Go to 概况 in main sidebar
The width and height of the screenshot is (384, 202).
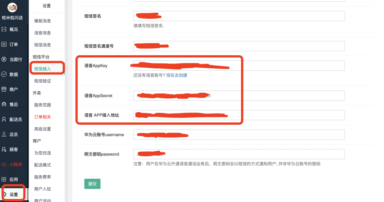coord(14,29)
